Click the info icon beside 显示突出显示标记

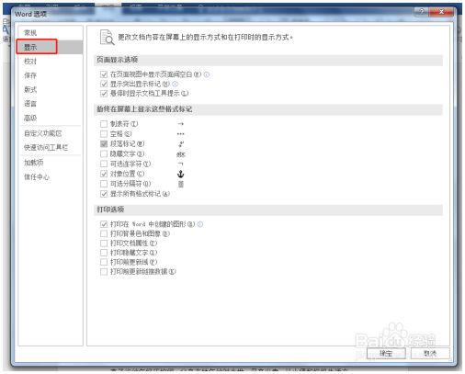tap(175, 84)
